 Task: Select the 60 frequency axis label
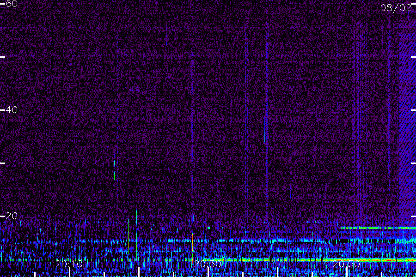tap(12, 4)
